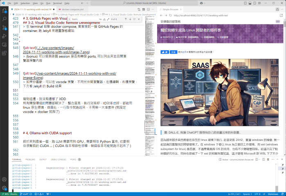
Task: Click the open changes icon in editor toolbar
Action: click(x=139, y=9)
